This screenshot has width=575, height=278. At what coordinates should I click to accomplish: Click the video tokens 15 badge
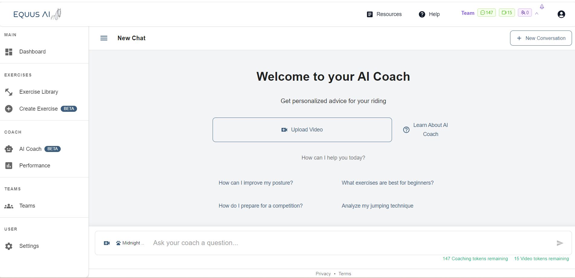click(x=507, y=13)
